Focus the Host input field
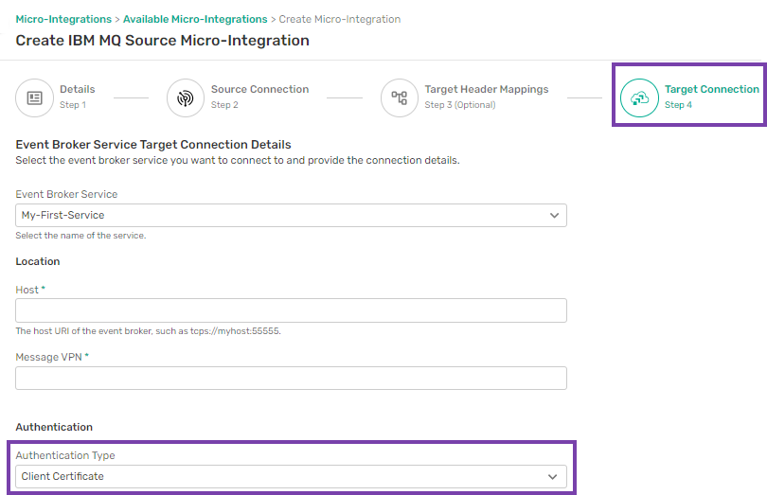The height and width of the screenshot is (495, 767). (291, 310)
